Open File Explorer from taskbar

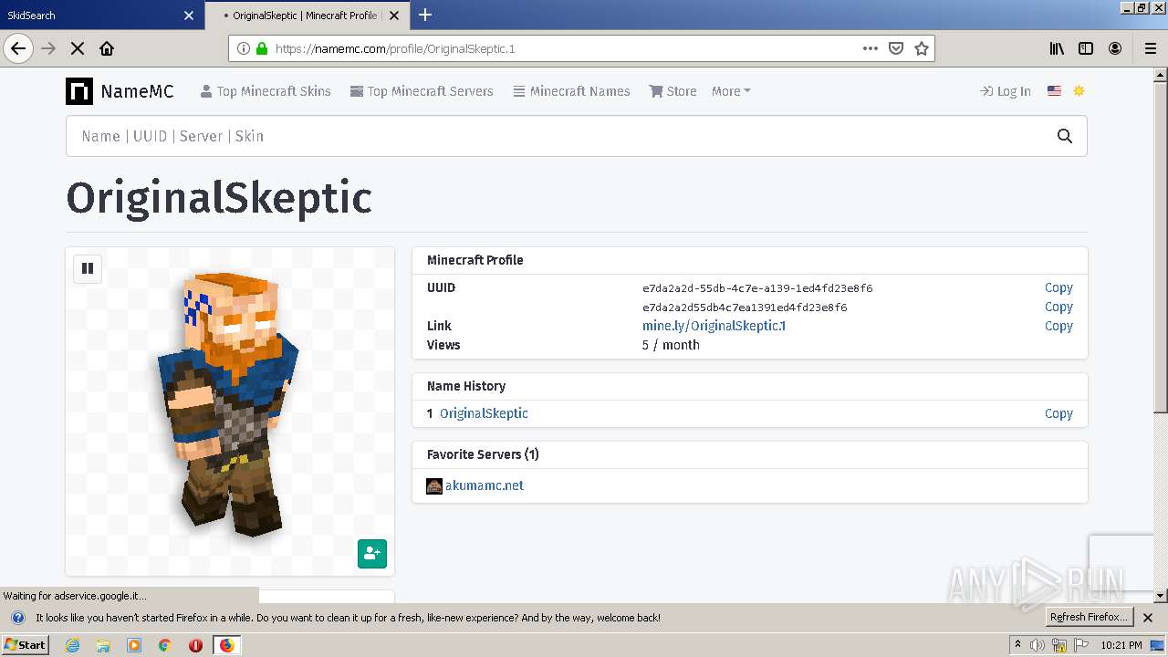coord(103,645)
